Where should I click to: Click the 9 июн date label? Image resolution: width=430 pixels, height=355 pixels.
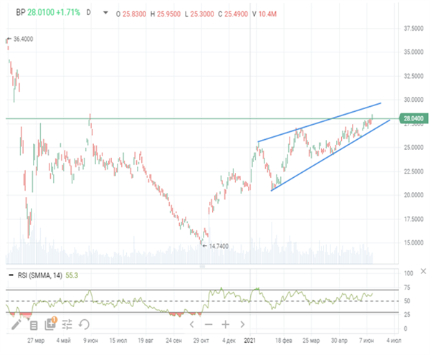(x=90, y=341)
